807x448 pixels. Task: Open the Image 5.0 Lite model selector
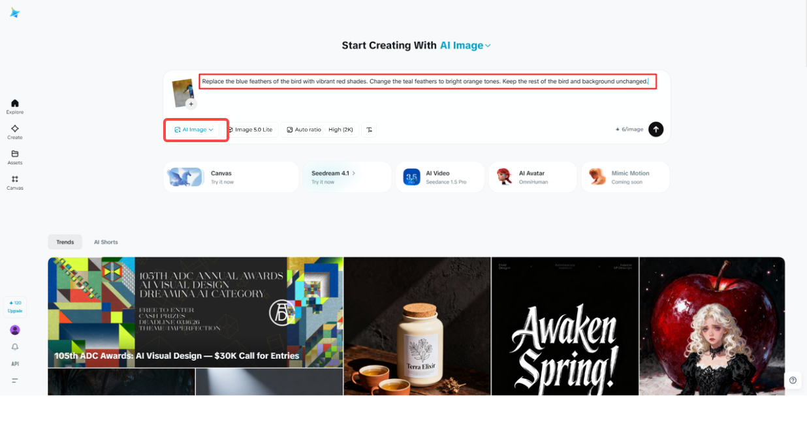[251, 130]
